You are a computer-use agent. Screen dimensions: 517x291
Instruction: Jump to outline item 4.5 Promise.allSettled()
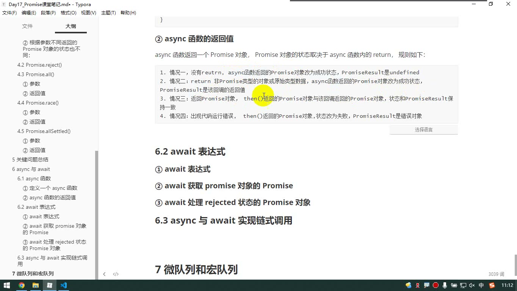[44, 131]
